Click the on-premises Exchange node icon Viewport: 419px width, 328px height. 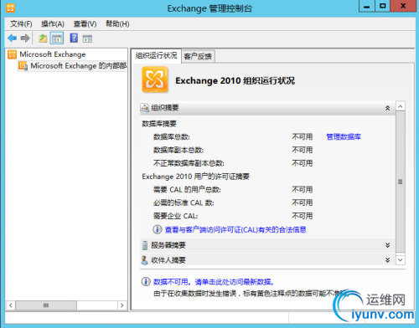(23, 66)
